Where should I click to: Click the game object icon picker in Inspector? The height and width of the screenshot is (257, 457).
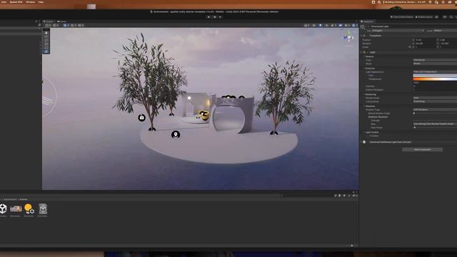pyautogui.click(x=362, y=27)
